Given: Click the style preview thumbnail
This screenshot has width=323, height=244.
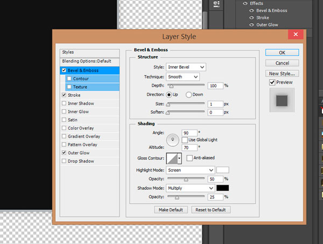Looking at the screenshot, I should pos(282,101).
